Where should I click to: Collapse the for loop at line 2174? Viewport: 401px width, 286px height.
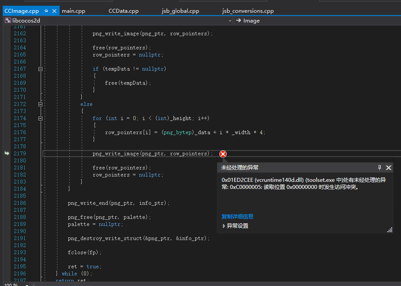pos(40,118)
